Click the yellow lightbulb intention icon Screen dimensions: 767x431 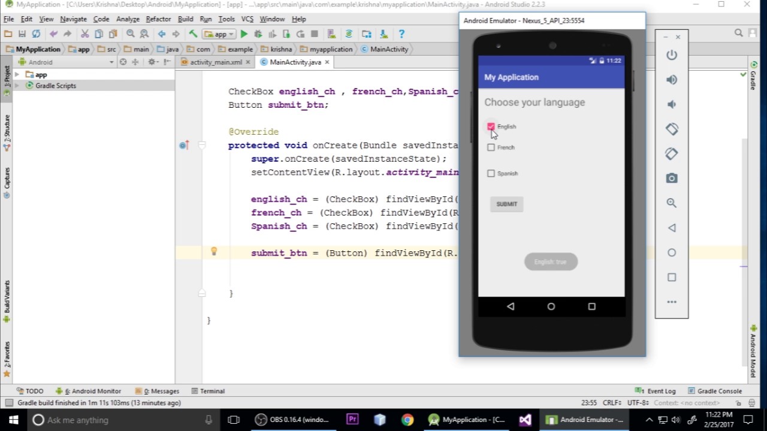(x=214, y=252)
